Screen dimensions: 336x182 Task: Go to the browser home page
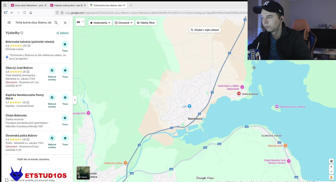click(x=31, y=13)
